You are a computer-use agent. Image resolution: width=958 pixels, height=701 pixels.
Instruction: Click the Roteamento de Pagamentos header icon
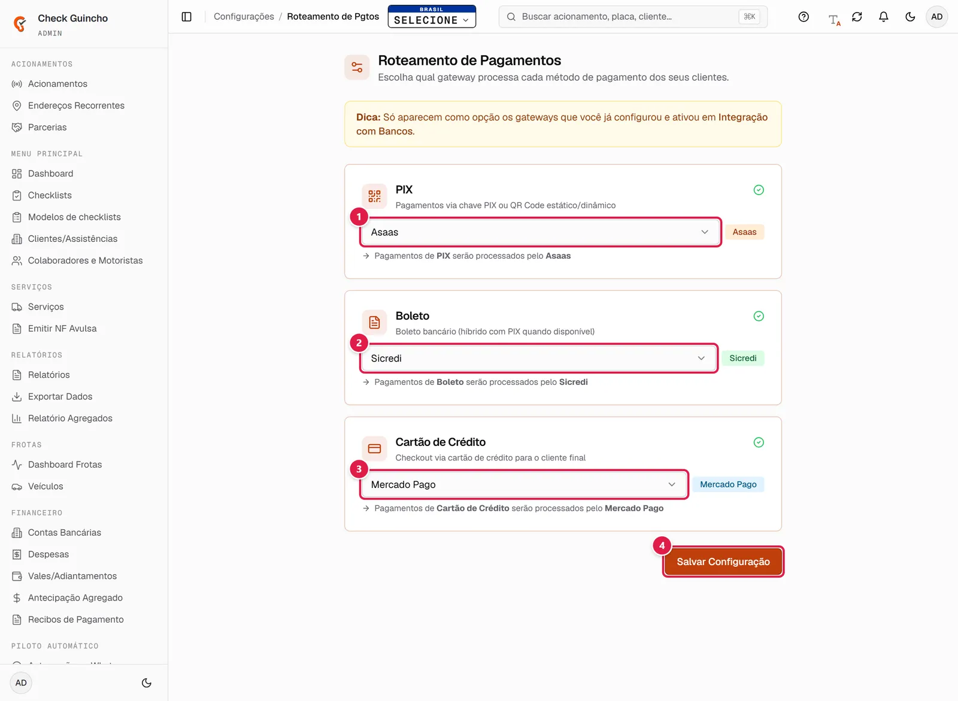(357, 67)
